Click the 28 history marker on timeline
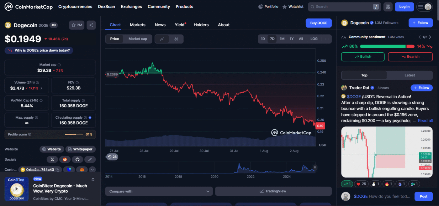This screenshot has width=439, height=206. (x=112, y=157)
